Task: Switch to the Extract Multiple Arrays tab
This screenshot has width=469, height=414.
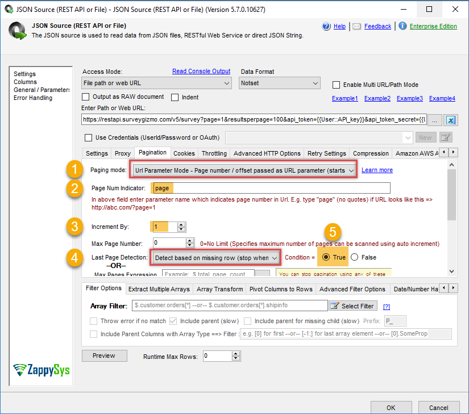Action: point(159,289)
